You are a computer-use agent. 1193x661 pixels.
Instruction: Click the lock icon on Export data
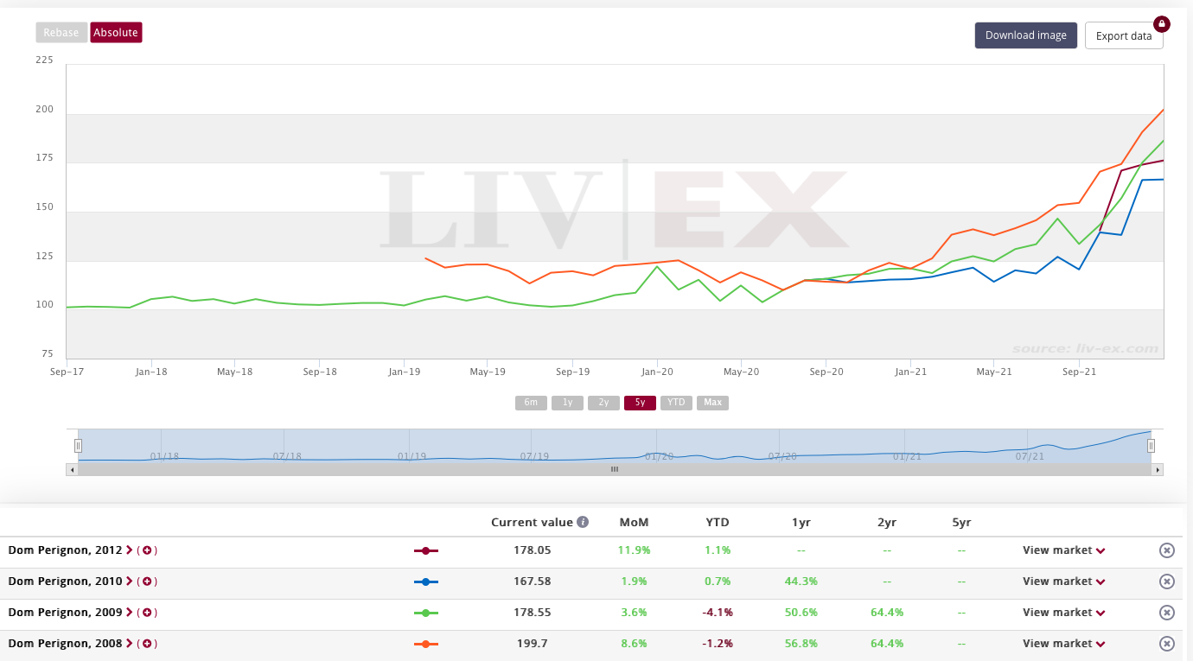[1162, 23]
